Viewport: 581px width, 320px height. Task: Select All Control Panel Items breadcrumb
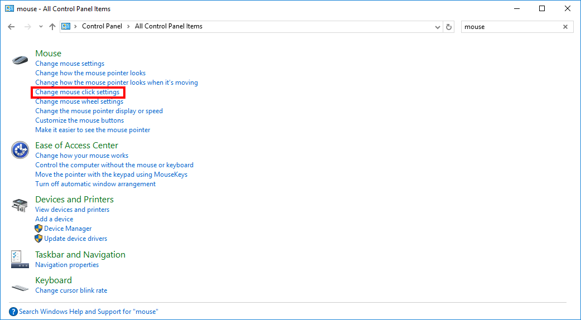(168, 26)
